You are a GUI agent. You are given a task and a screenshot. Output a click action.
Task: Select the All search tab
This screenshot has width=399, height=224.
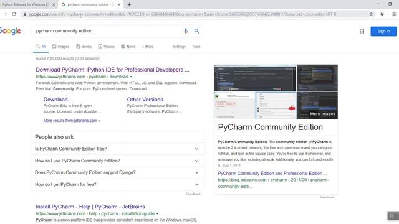[41, 47]
